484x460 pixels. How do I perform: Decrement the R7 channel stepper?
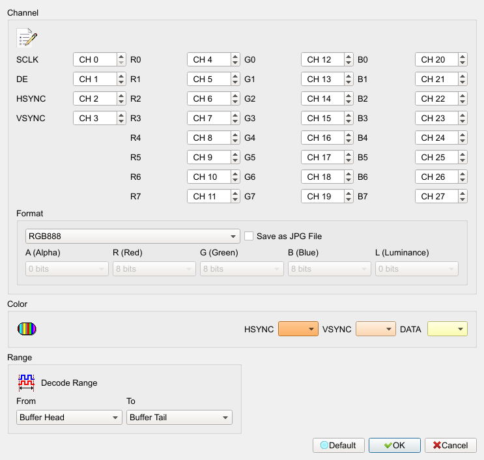pos(235,199)
